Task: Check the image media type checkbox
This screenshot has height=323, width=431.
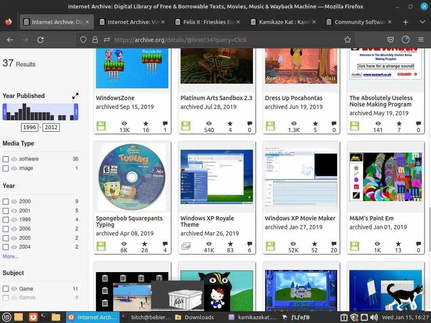Action: coord(5,168)
